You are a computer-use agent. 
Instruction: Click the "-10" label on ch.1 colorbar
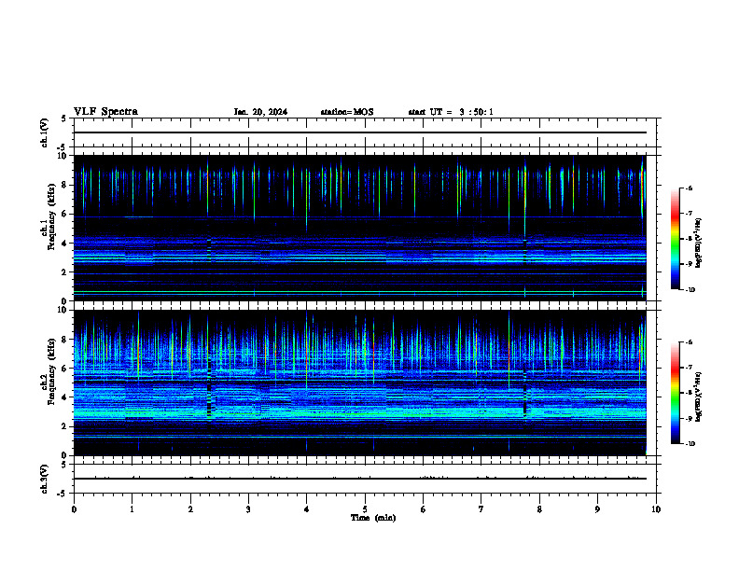click(x=690, y=290)
